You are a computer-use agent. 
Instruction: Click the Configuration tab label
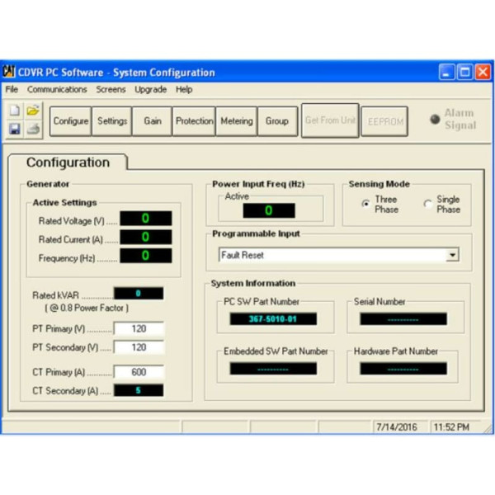point(68,163)
